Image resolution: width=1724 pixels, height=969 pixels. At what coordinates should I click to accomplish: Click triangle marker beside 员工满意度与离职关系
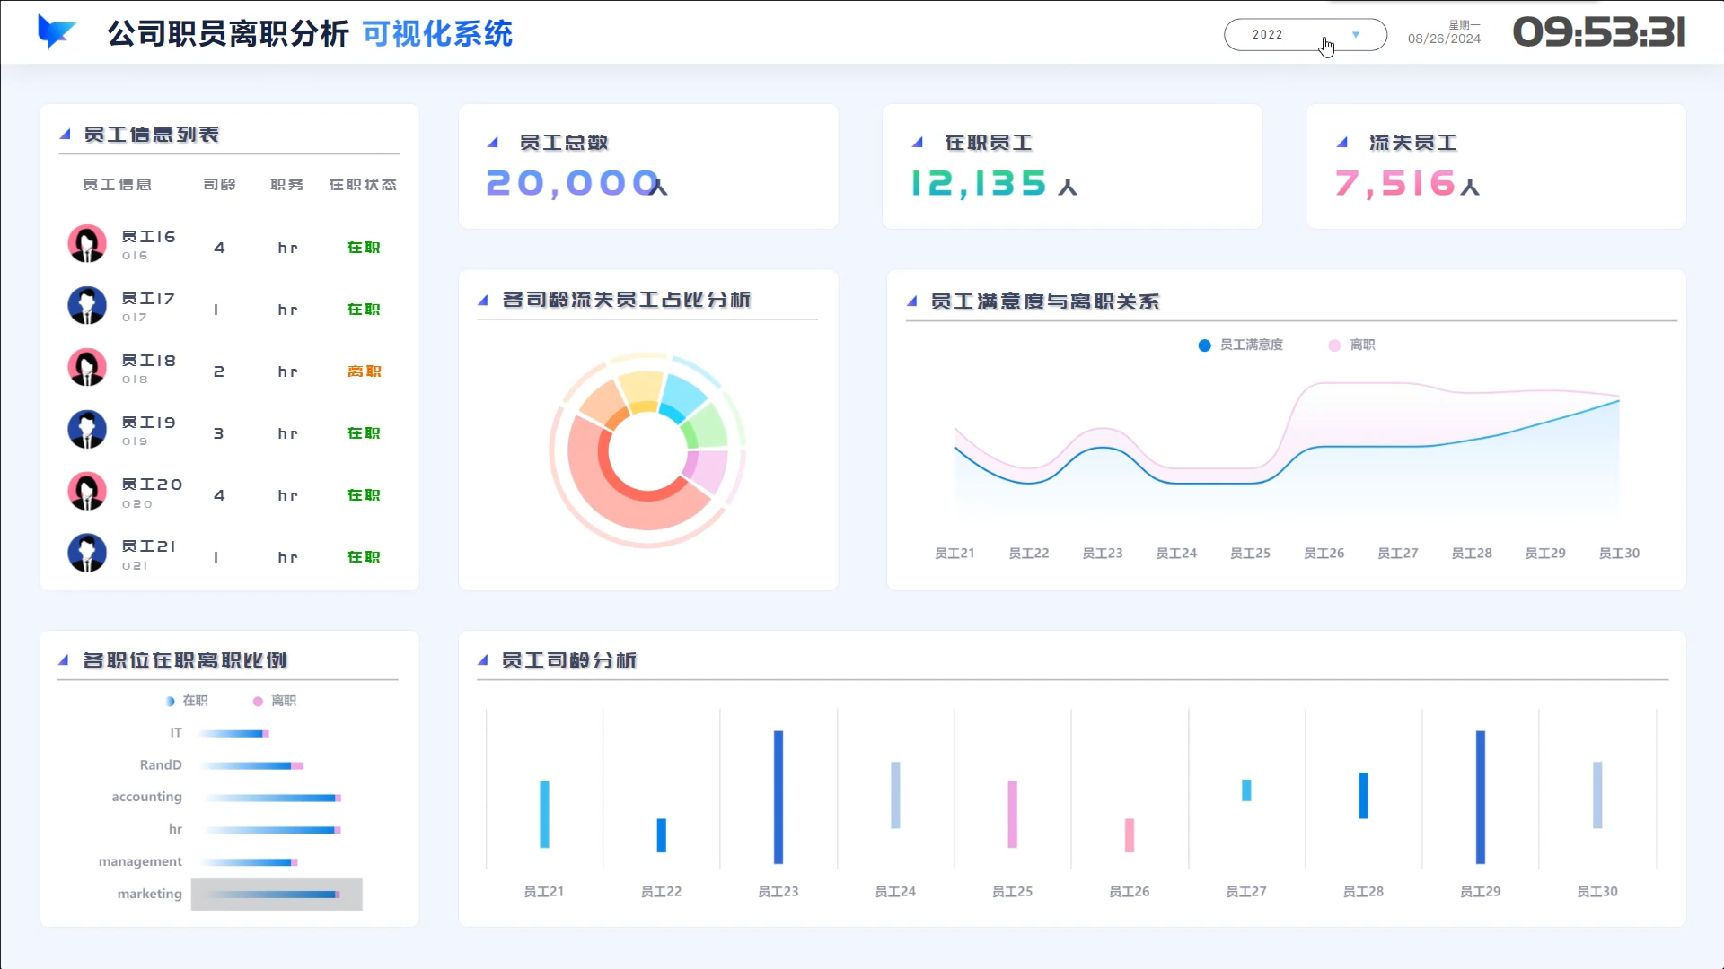(911, 301)
